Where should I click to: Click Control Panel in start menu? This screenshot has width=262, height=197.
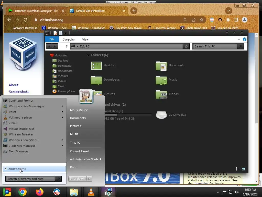tap(79, 151)
